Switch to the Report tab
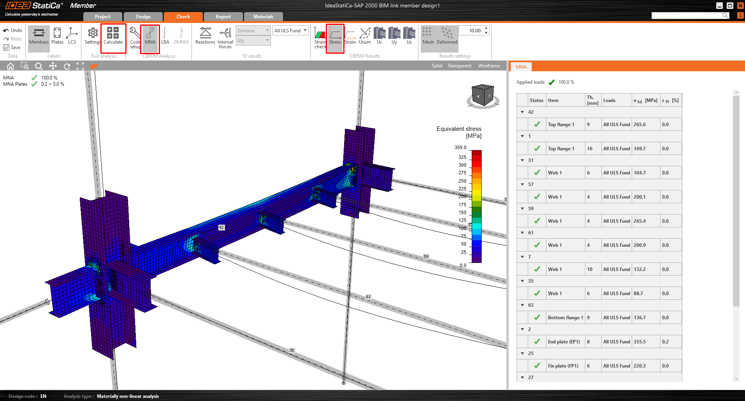 [x=223, y=17]
